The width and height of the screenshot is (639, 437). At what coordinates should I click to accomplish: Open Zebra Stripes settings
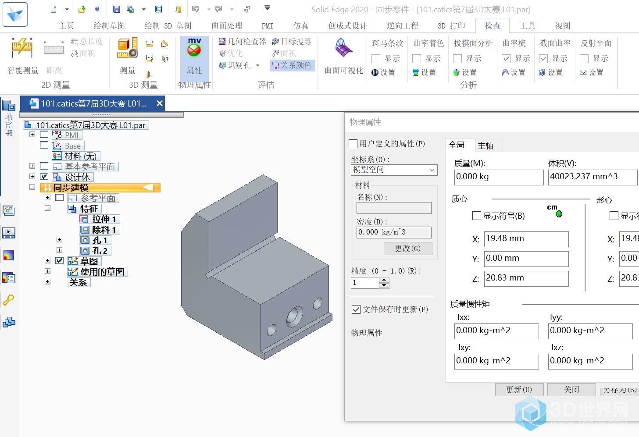(384, 72)
